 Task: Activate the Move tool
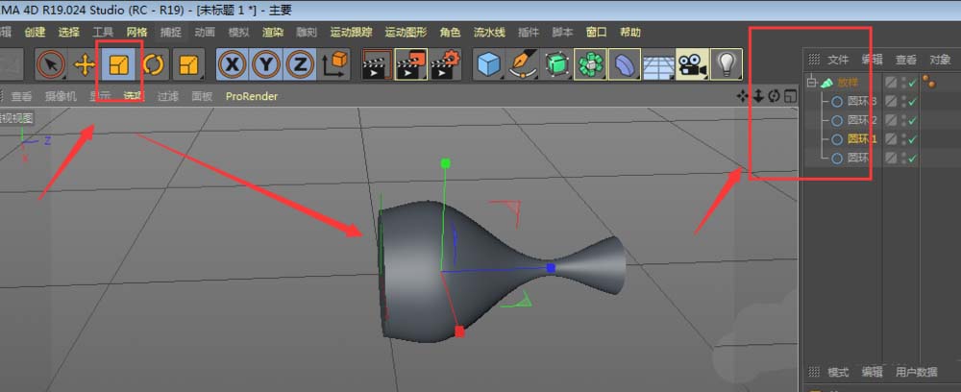86,64
